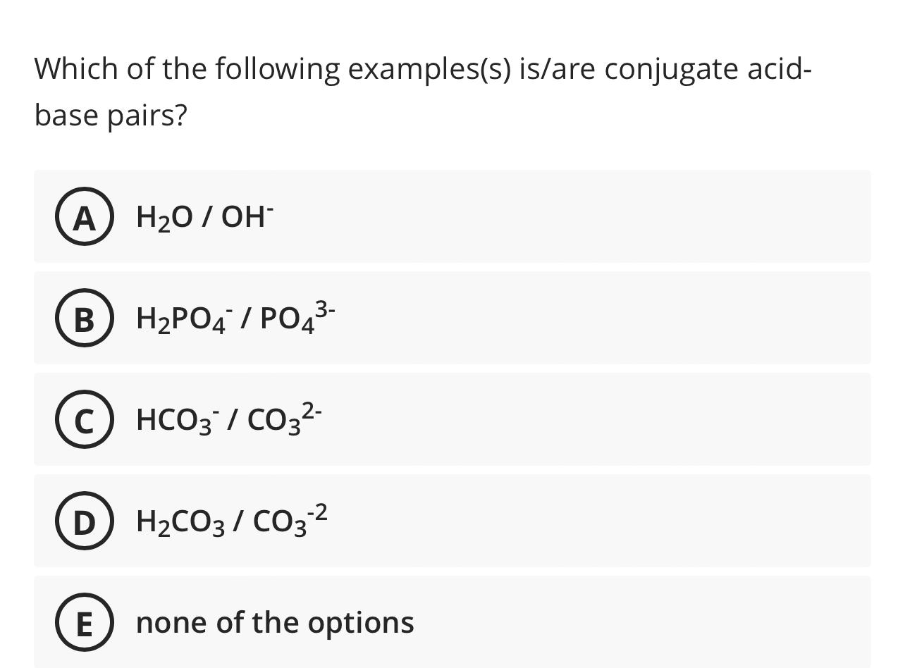Screen dimensions: 905x668
Task: Select the circled D answer marker
Action: click(x=85, y=522)
